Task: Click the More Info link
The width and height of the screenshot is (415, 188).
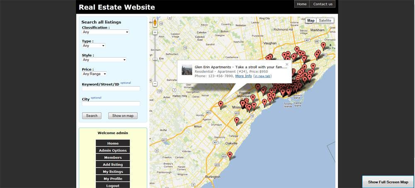Action: 244,76
